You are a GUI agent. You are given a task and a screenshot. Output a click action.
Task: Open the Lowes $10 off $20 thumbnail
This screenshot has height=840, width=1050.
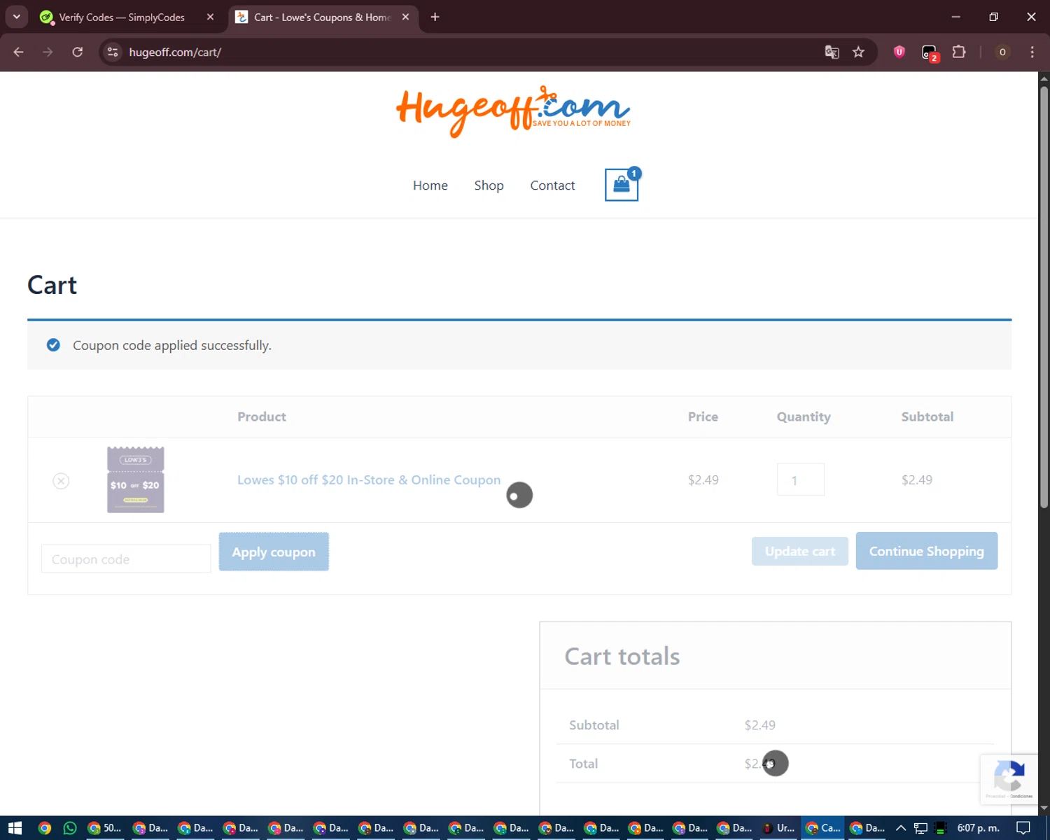click(x=136, y=479)
